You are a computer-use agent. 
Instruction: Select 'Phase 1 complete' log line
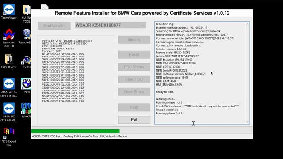pyautogui.click(x=167, y=110)
